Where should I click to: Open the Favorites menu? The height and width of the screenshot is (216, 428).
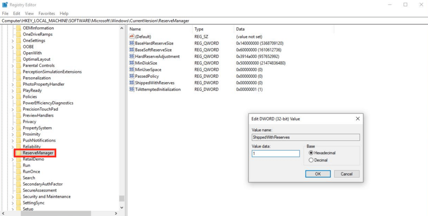tap(47, 13)
